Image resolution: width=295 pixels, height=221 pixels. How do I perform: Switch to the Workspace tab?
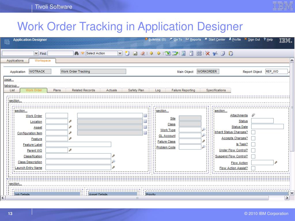(43, 60)
